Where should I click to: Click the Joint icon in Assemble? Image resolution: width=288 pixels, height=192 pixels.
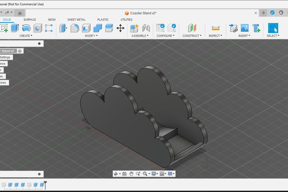tap(146, 28)
